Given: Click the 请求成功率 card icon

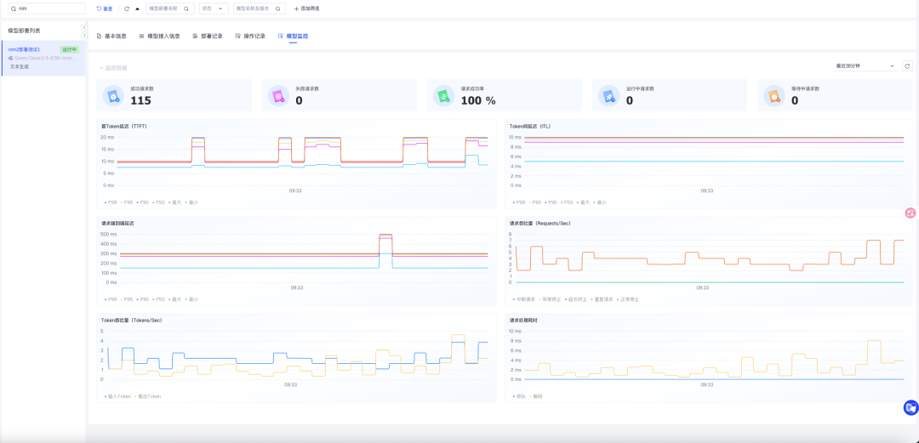Looking at the screenshot, I should [x=444, y=95].
